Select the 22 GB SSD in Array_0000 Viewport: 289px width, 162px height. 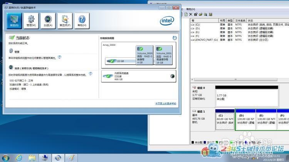pos(120,61)
